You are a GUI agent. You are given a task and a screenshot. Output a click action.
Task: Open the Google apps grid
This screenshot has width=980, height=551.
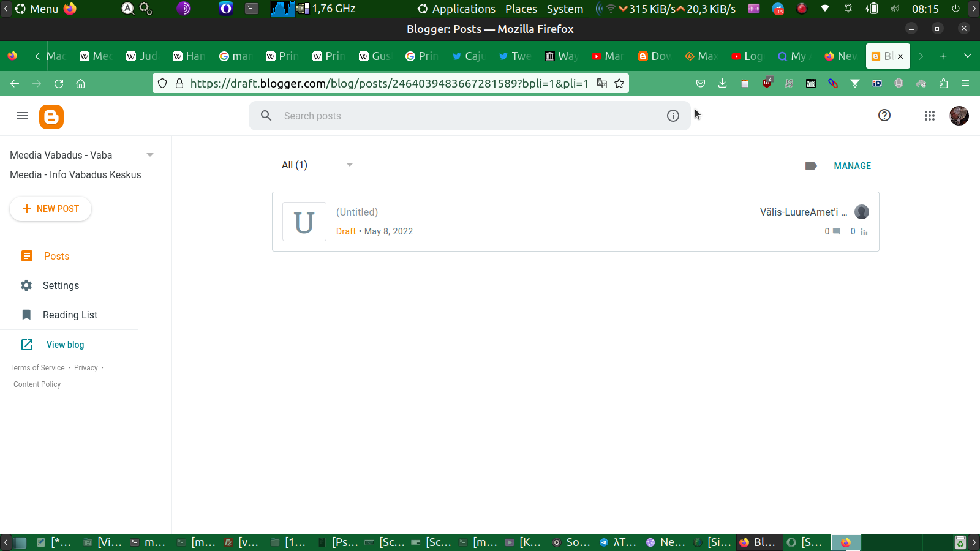[930, 116]
